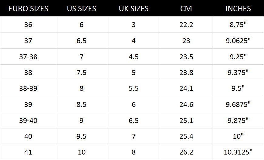Select UK size 5.5 cell
Screen dimensions: 264x160
pos(134,88)
